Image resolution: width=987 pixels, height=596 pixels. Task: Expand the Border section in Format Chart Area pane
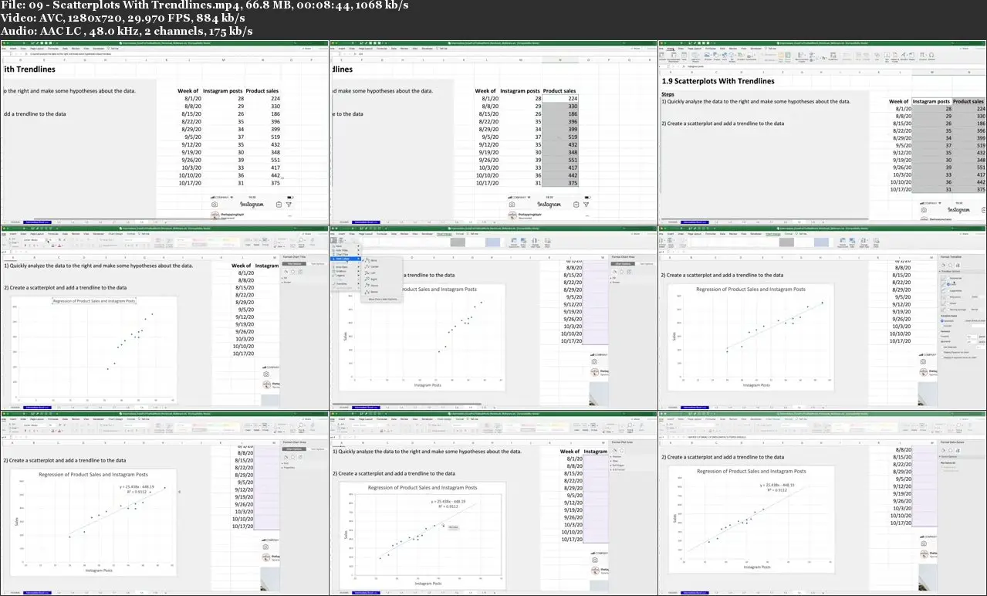point(616,283)
